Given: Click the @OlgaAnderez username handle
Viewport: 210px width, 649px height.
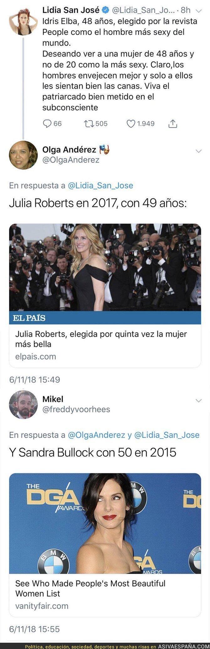Looking at the screenshot, I should 71,160.
